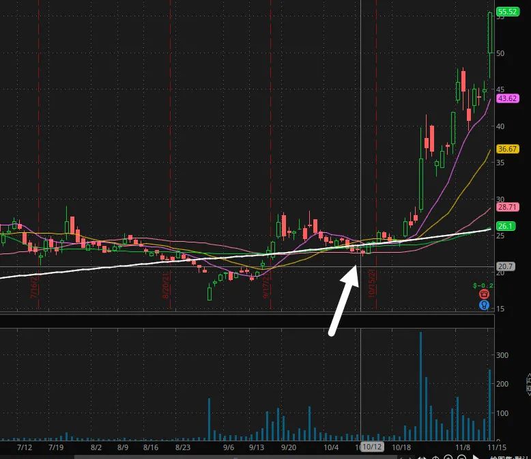Click the blue lightbulb icon
Viewport: 531px width, 459px height.
[484, 305]
